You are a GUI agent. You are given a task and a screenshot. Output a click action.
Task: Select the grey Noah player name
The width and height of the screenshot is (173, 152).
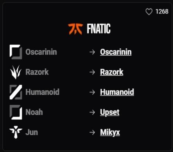pyautogui.click(x=34, y=112)
